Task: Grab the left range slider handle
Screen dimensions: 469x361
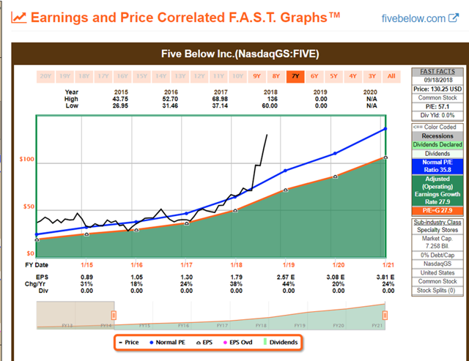Action: tap(114, 316)
